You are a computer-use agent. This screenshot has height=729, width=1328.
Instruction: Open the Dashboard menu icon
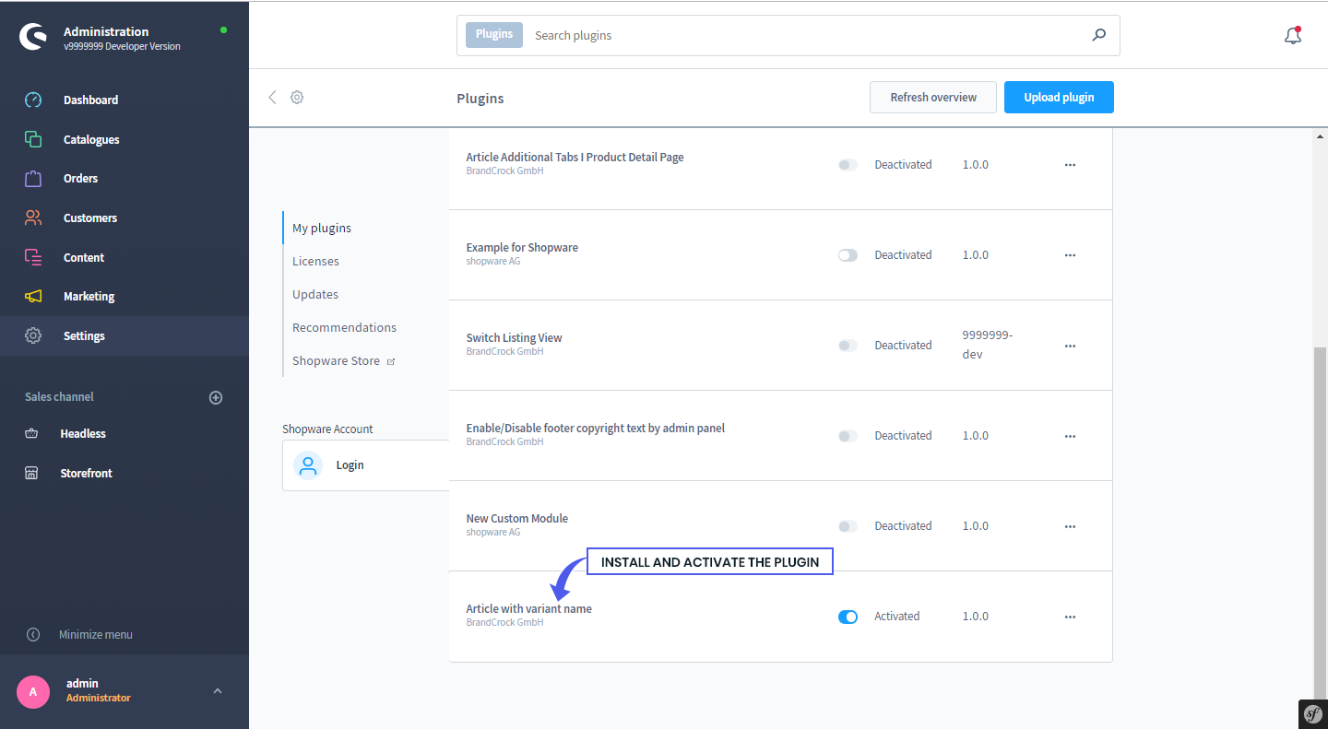click(x=33, y=100)
